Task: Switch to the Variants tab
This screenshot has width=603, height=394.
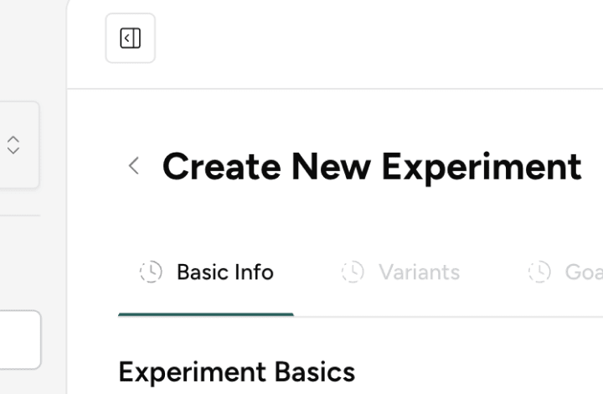Action: [x=400, y=272]
